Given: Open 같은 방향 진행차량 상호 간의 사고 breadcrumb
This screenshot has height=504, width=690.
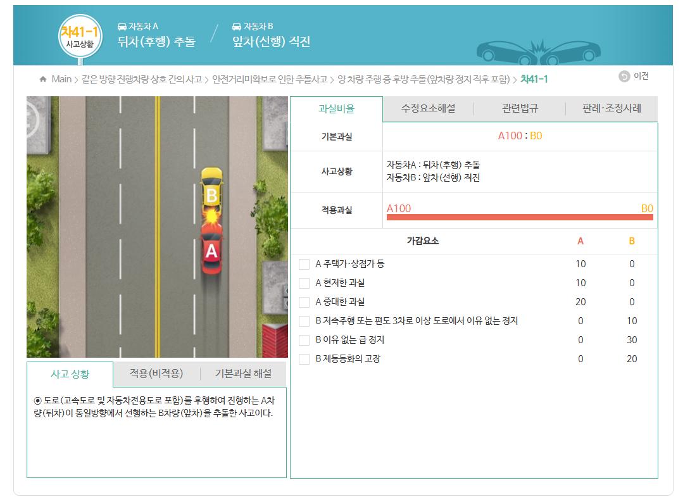Looking at the screenshot, I should (142, 79).
